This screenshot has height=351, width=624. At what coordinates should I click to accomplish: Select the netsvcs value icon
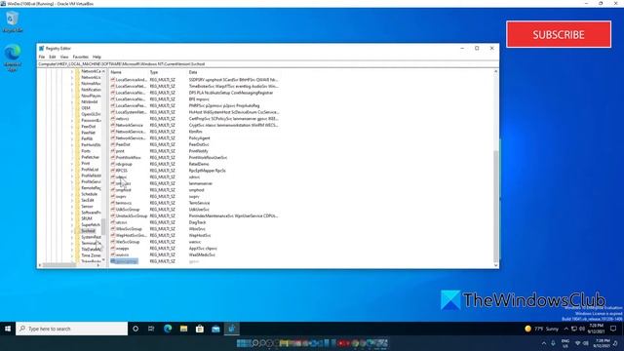(x=113, y=119)
